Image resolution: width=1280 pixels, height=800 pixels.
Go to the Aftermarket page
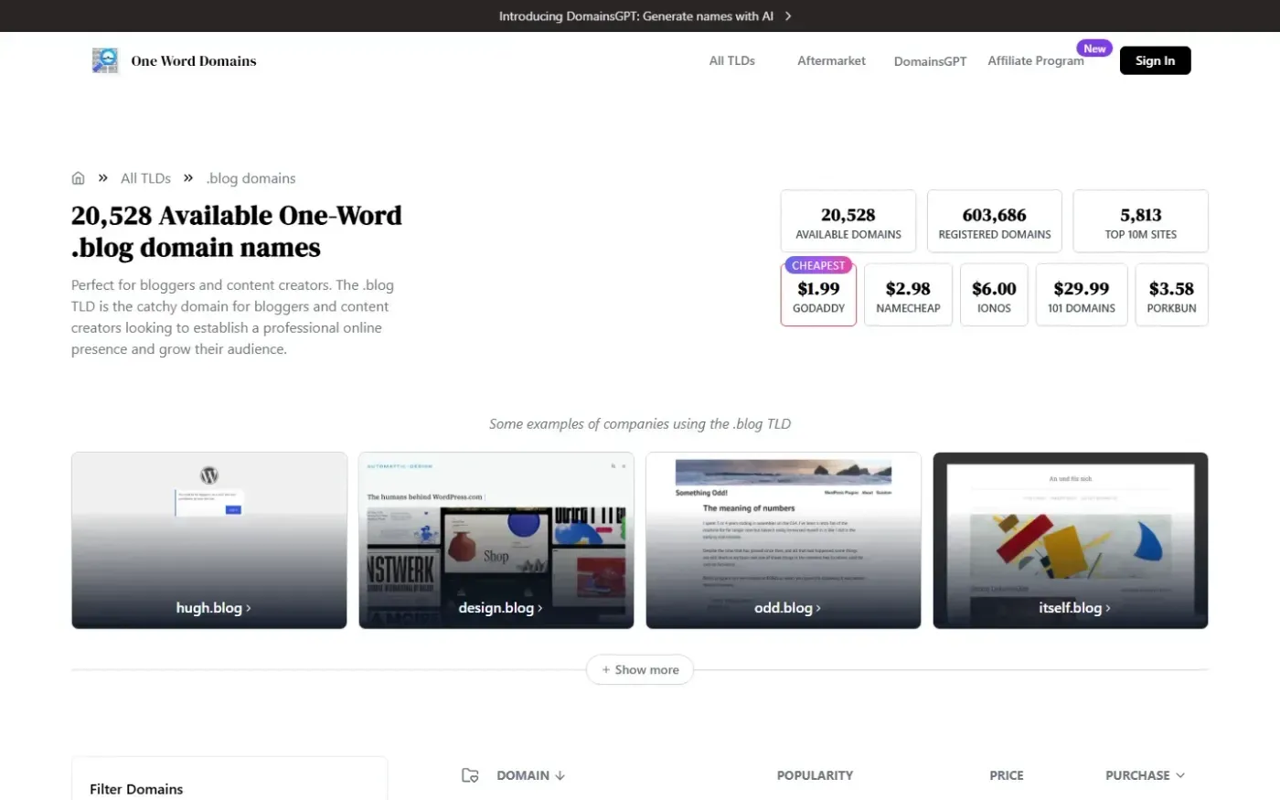tap(831, 60)
